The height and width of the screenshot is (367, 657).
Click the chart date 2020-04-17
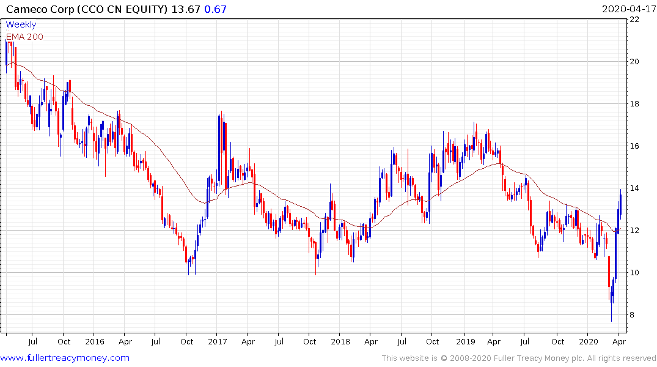[x=626, y=9]
